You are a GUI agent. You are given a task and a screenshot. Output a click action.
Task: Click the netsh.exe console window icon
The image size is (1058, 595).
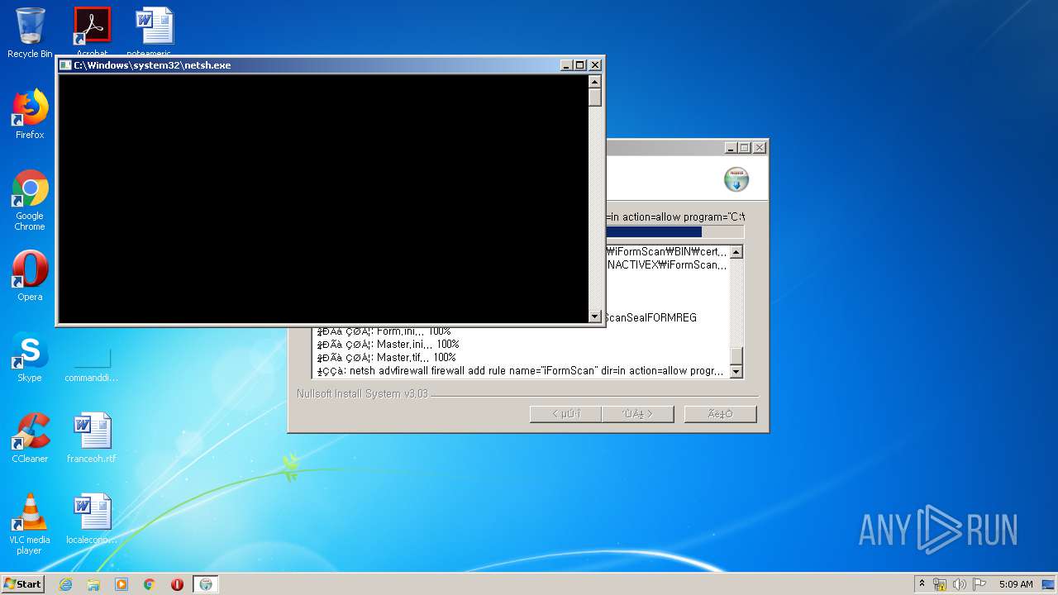point(65,65)
